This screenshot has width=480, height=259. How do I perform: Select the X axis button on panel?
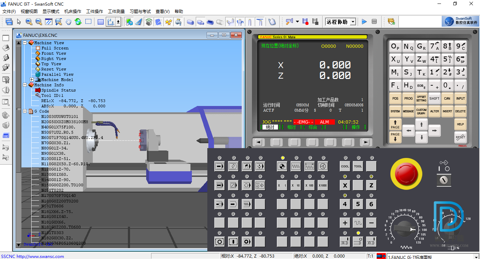click(x=345, y=185)
